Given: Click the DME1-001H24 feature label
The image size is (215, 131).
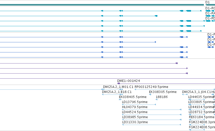Looking at the screenshot, I should 129,81.
